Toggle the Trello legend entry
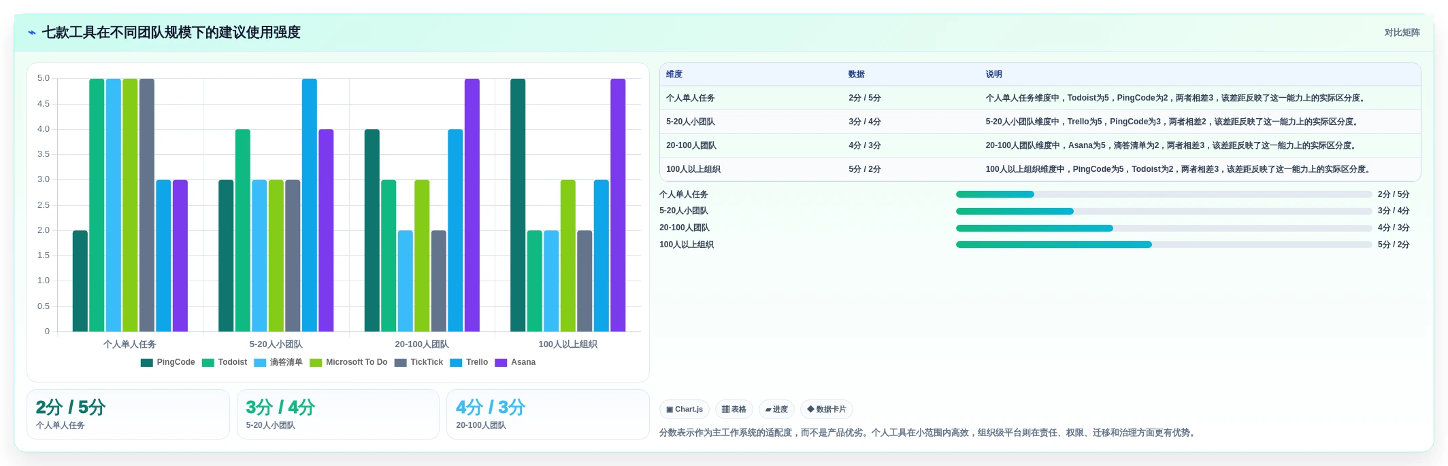 tap(469, 362)
